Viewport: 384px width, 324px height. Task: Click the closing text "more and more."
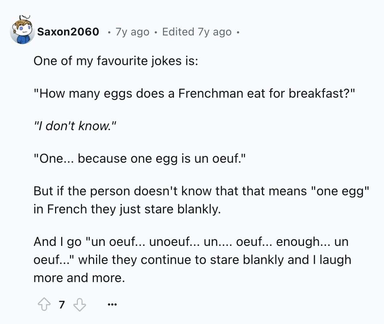[x=79, y=278]
